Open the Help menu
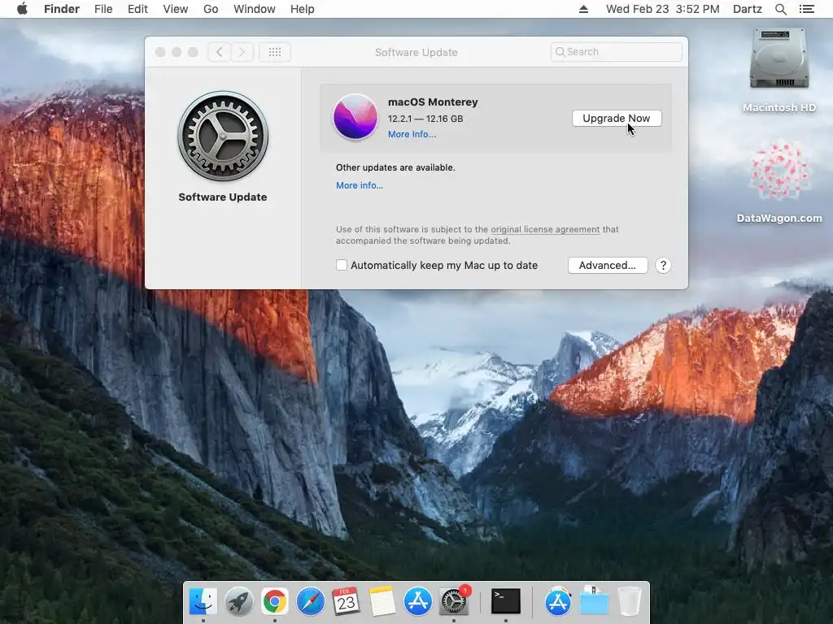This screenshot has width=833, height=624. point(303,9)
